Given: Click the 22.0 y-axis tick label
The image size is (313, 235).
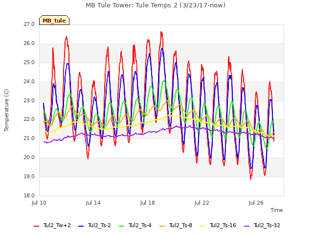Looking at the screenshot, I should coord(29,119).
